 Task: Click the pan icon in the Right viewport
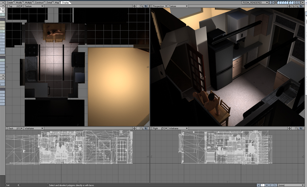click(x=290, y=128)
